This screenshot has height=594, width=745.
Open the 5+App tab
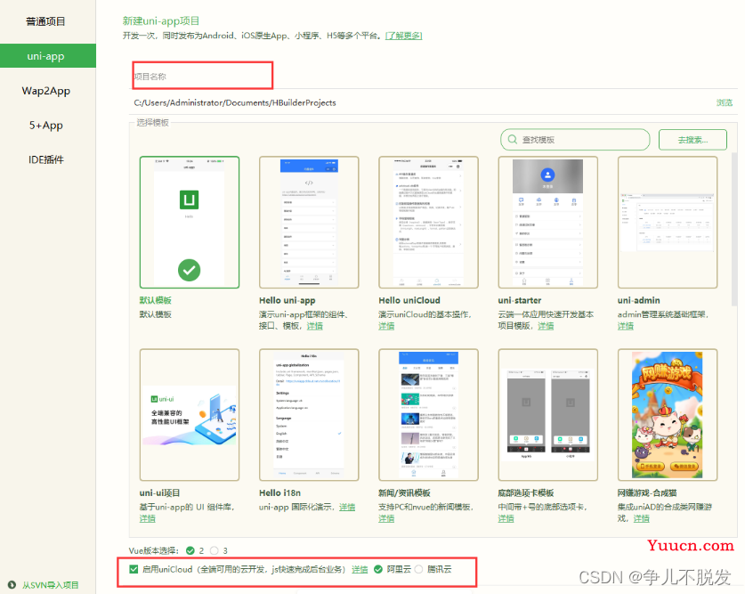(46, 125)
